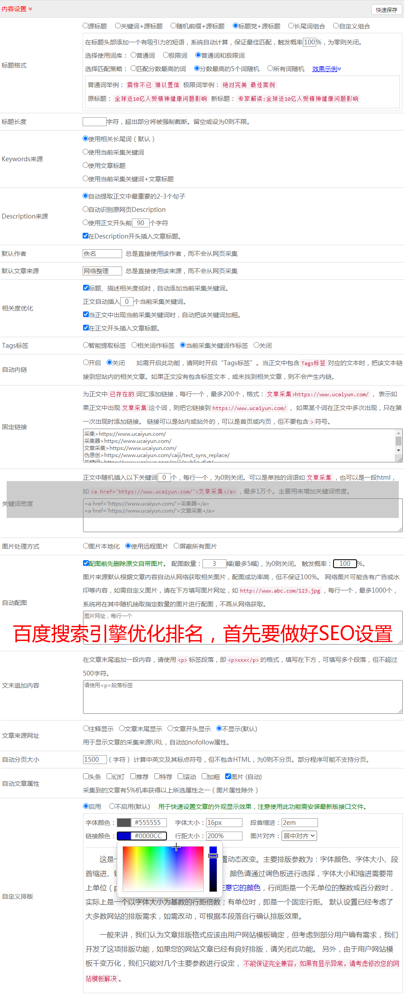Select the 源标题 title format radio
Image resolution: width=405 pixels, height=999 pixels.
(x=85, y=26)
